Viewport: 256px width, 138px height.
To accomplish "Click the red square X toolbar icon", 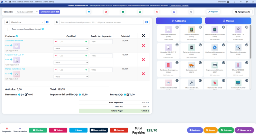I will (x=106, y=12).
